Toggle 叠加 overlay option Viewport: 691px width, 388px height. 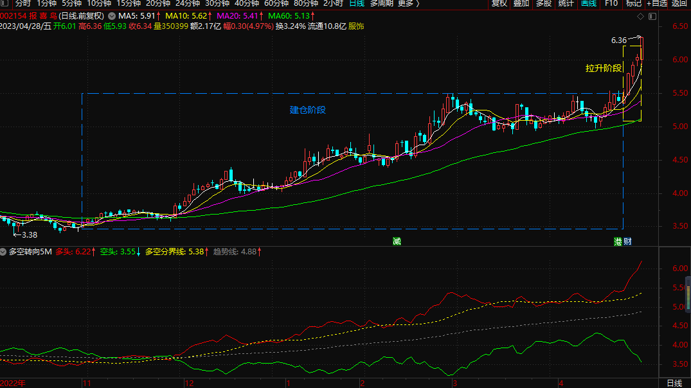[x=521, y=4]
